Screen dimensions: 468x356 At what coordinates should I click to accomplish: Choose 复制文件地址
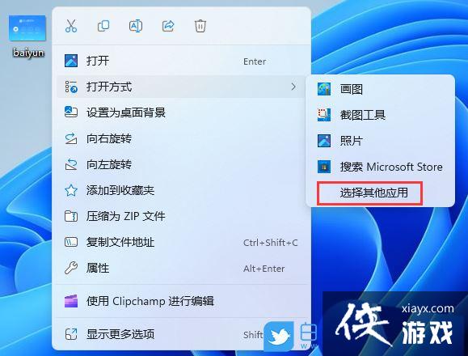(x=181, y=242)
